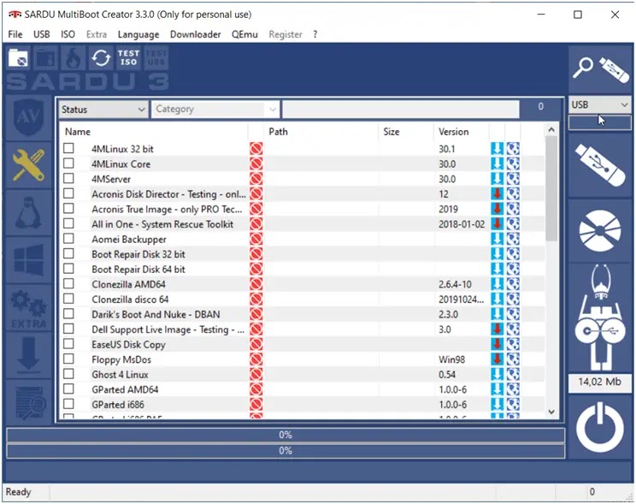Check the Boot Repair Disk 64 bit checkbox

[x=68, y=269]
